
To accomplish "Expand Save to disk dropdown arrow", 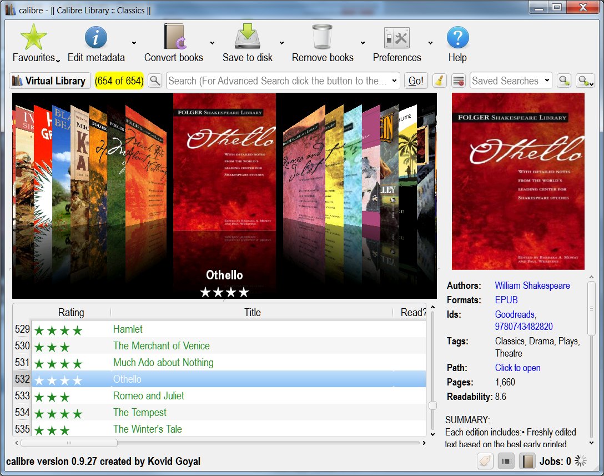I will [281, 43].
